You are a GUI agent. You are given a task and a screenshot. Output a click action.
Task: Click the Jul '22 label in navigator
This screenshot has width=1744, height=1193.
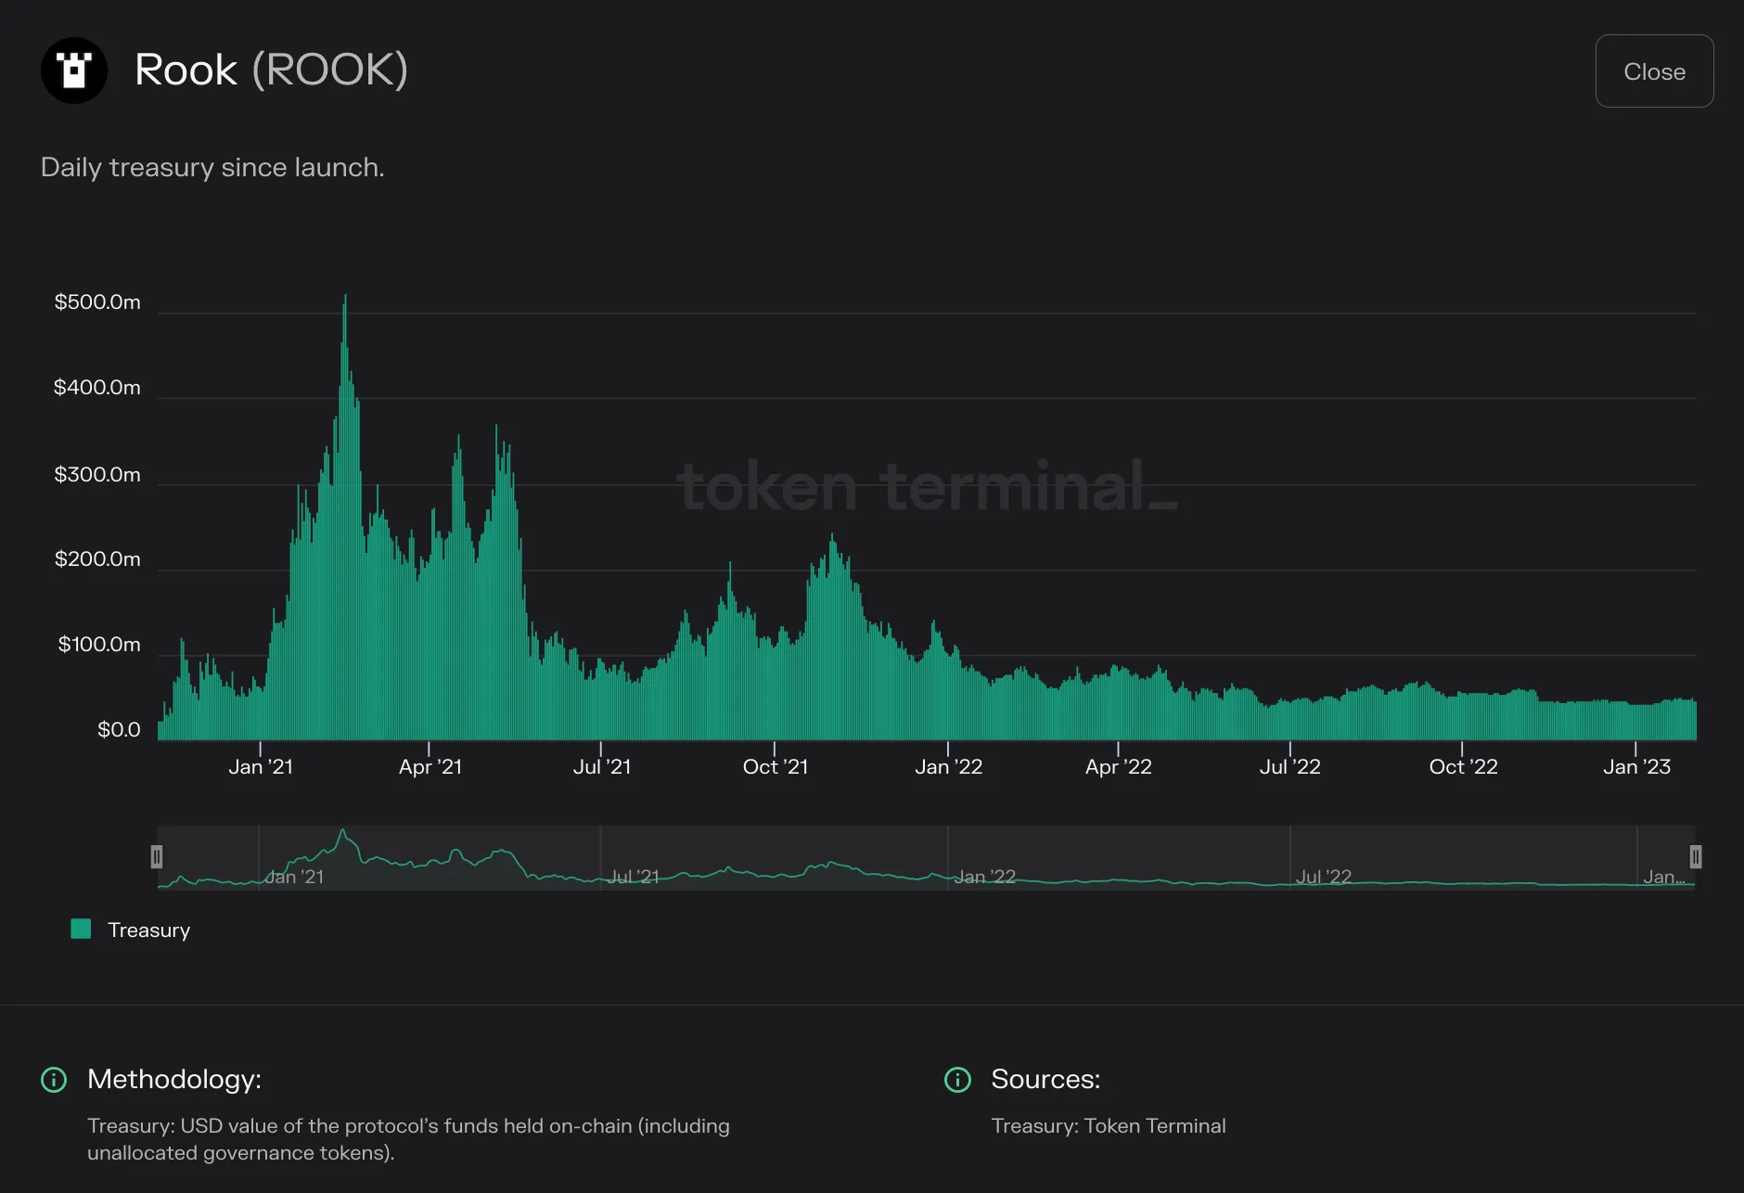tap(1323, 877)
